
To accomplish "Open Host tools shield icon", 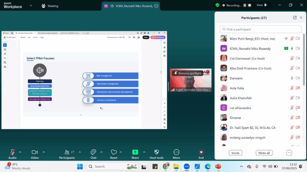I will pos(156,152).
